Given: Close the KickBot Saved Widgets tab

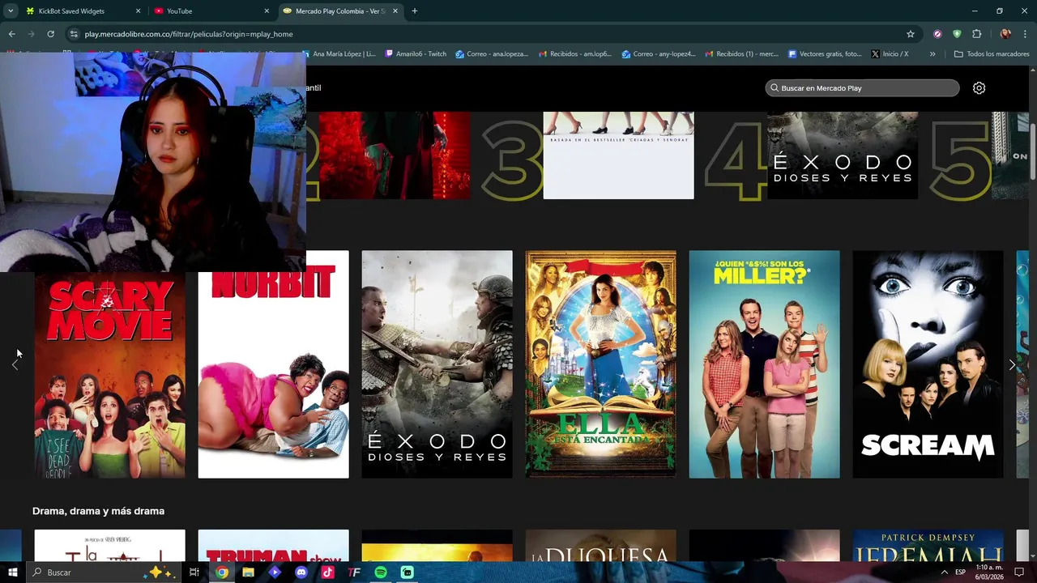Looking at the screenshot, I should pos(138,11).
